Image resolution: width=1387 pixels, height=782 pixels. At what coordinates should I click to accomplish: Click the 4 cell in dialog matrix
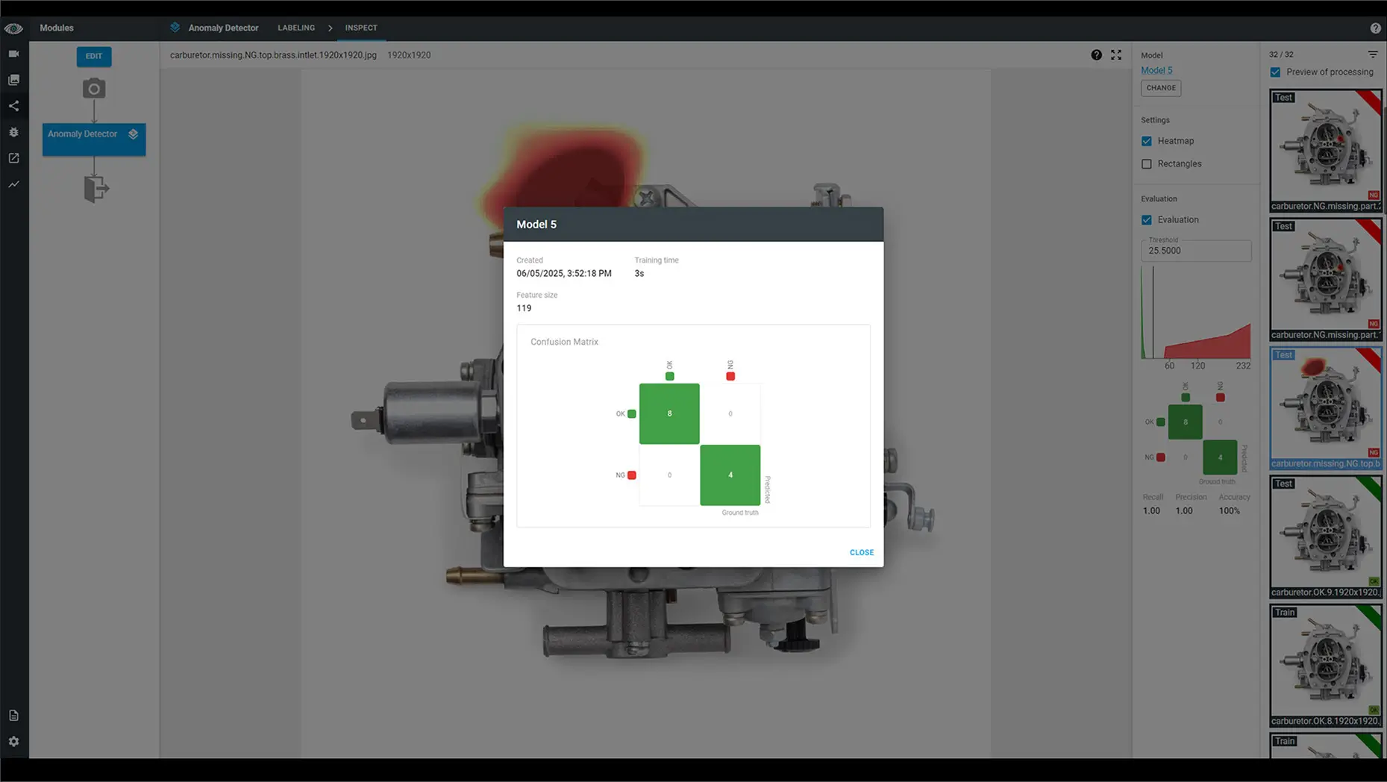pos(730,475)
